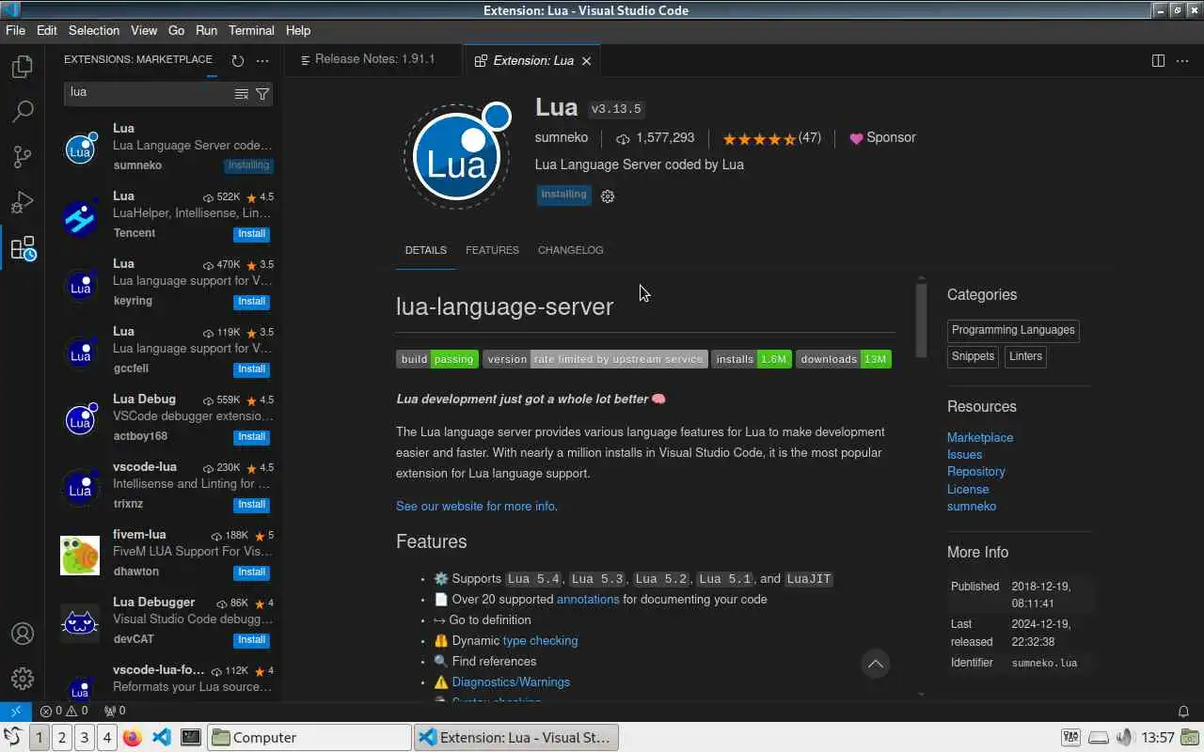The image size is (1204, 752).
Task: Click the sumneko publisher name
Action: [562, 138]
